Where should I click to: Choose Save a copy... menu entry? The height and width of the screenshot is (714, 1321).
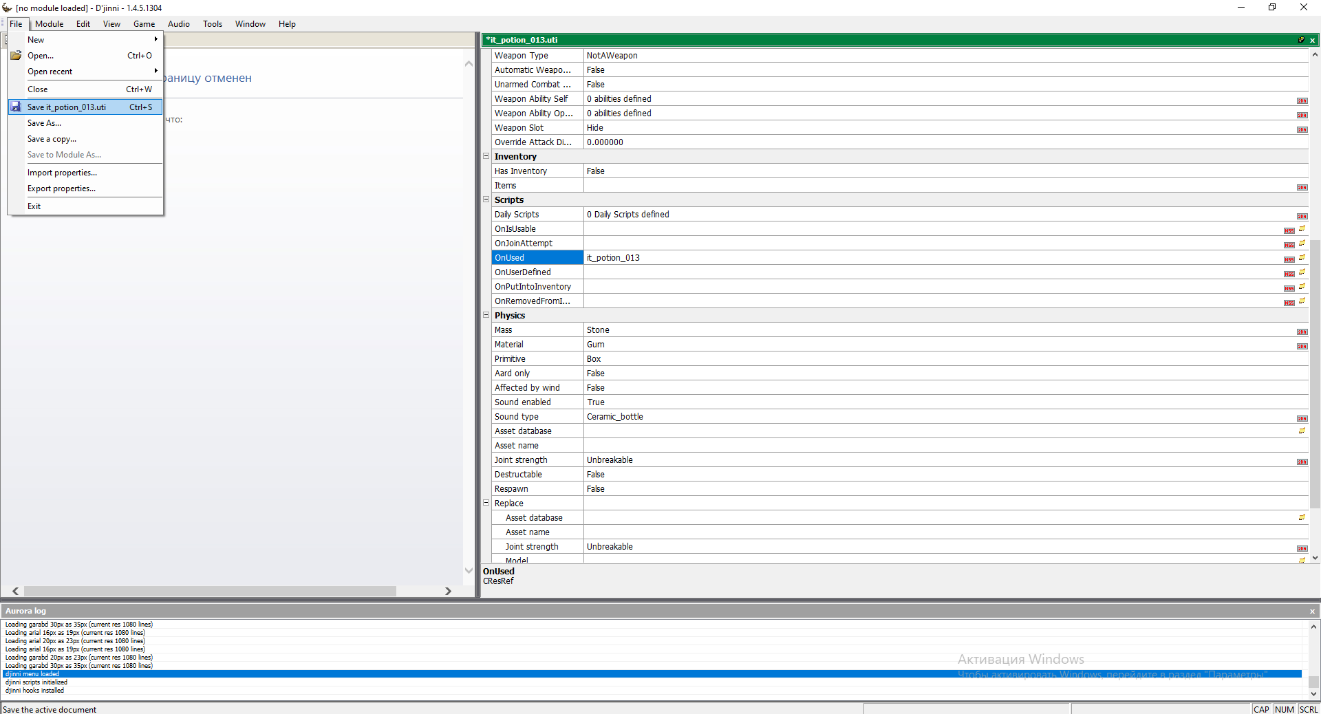[x=85, y=138]
